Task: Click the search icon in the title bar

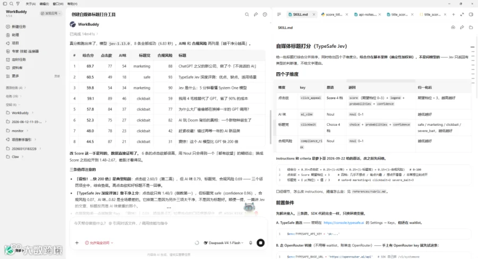Action: click(11, 4)
